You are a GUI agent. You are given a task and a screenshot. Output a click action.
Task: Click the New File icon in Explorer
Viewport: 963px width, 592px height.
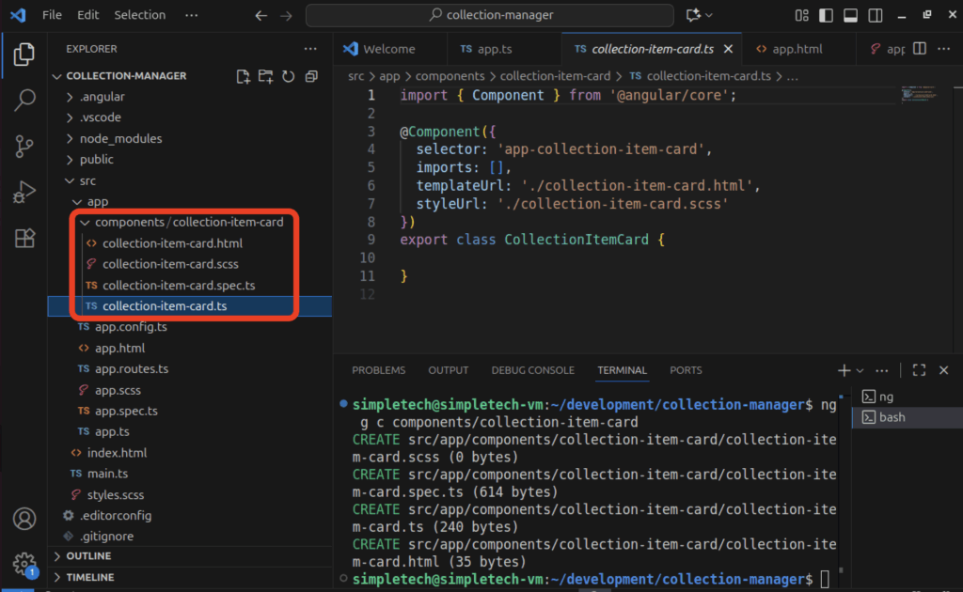pyautogui.click(x=244, y=76)
